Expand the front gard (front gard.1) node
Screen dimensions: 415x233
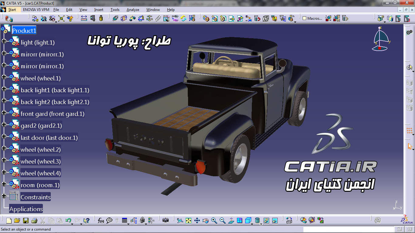pos(4,112)
